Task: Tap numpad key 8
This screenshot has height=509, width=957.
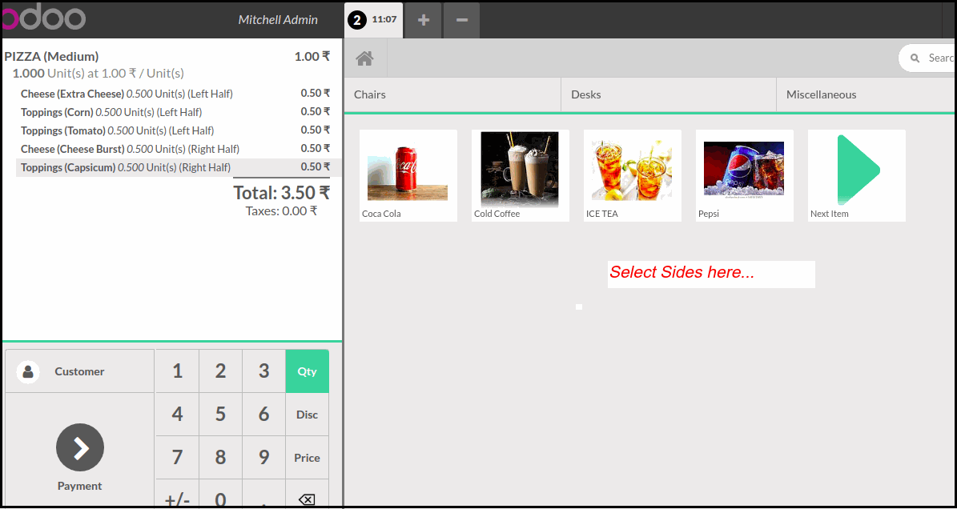Action: (220, 458)
